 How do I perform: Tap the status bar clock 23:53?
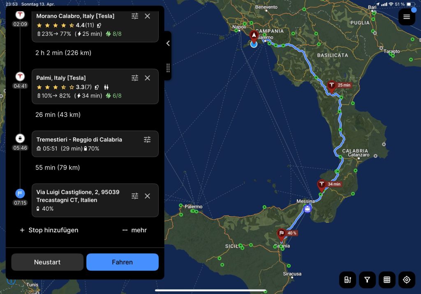point(12,4)
